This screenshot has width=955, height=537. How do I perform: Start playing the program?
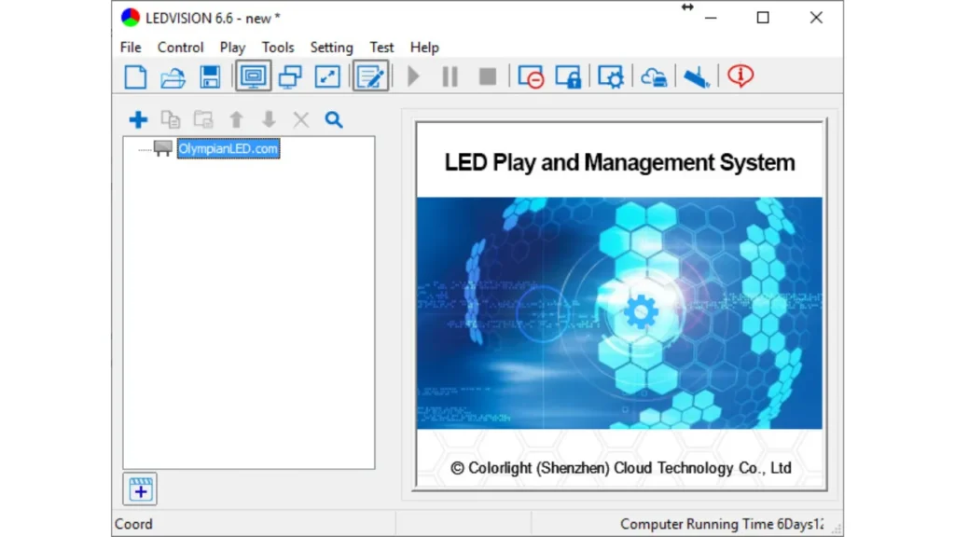[x=412, y=76]
